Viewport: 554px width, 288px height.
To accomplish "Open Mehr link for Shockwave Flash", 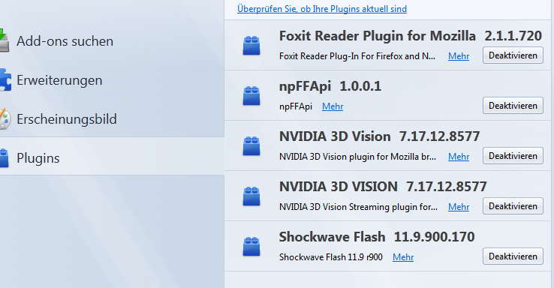I will (403, 257).
